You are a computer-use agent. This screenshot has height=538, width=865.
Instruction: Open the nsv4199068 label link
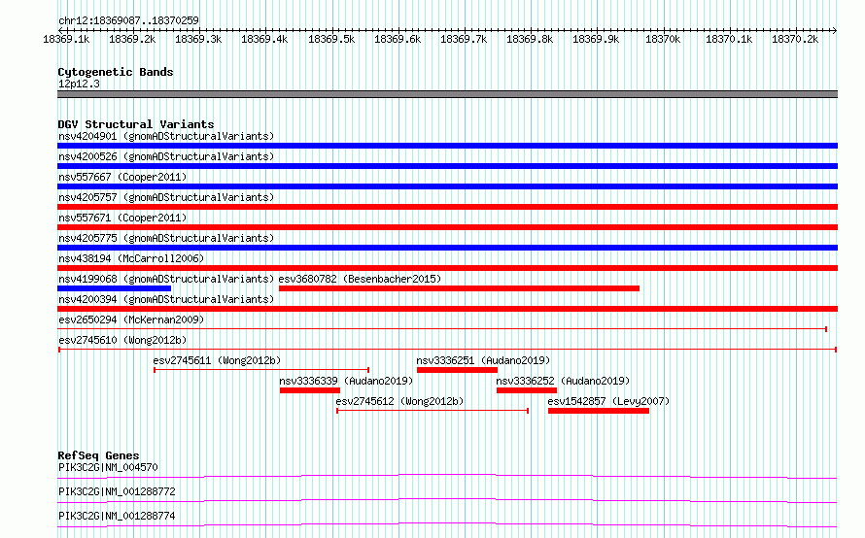(x=166, y=280)
